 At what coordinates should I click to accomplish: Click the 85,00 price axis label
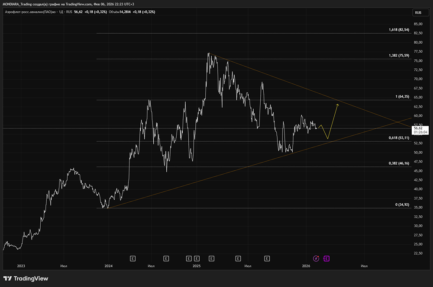[x=418, y=24]
